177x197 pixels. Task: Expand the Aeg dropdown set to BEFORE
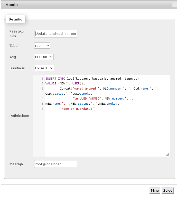tap(44, 57)
